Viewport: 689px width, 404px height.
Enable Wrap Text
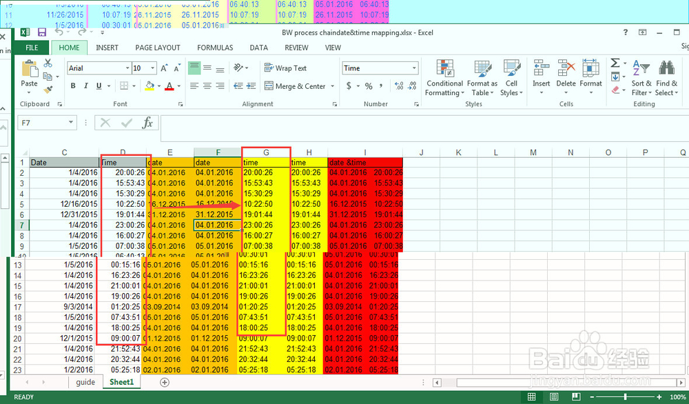pyautogui.click(x=285, y=68)
